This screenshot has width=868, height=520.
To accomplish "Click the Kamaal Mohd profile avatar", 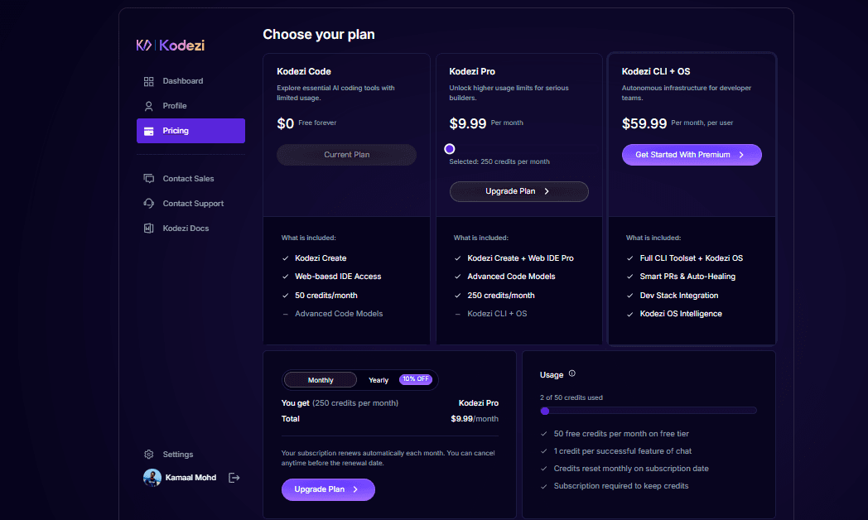I will pyautogui.click(x=152, y=478).
